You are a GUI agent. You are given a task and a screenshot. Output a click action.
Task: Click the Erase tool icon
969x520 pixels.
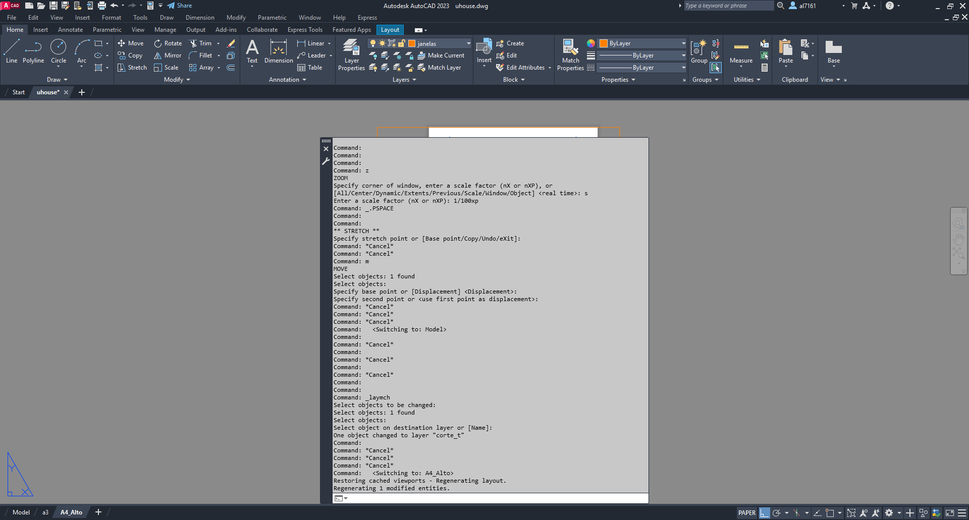pyautogui.click(x=231, y=43)
